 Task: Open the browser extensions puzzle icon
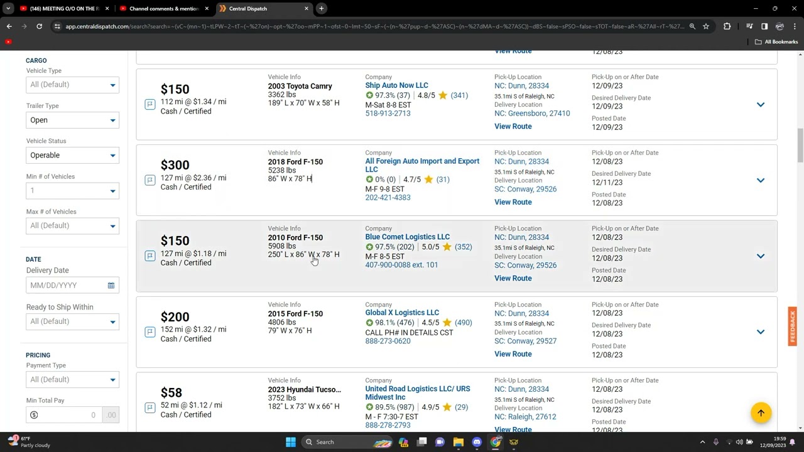[727, 26]
